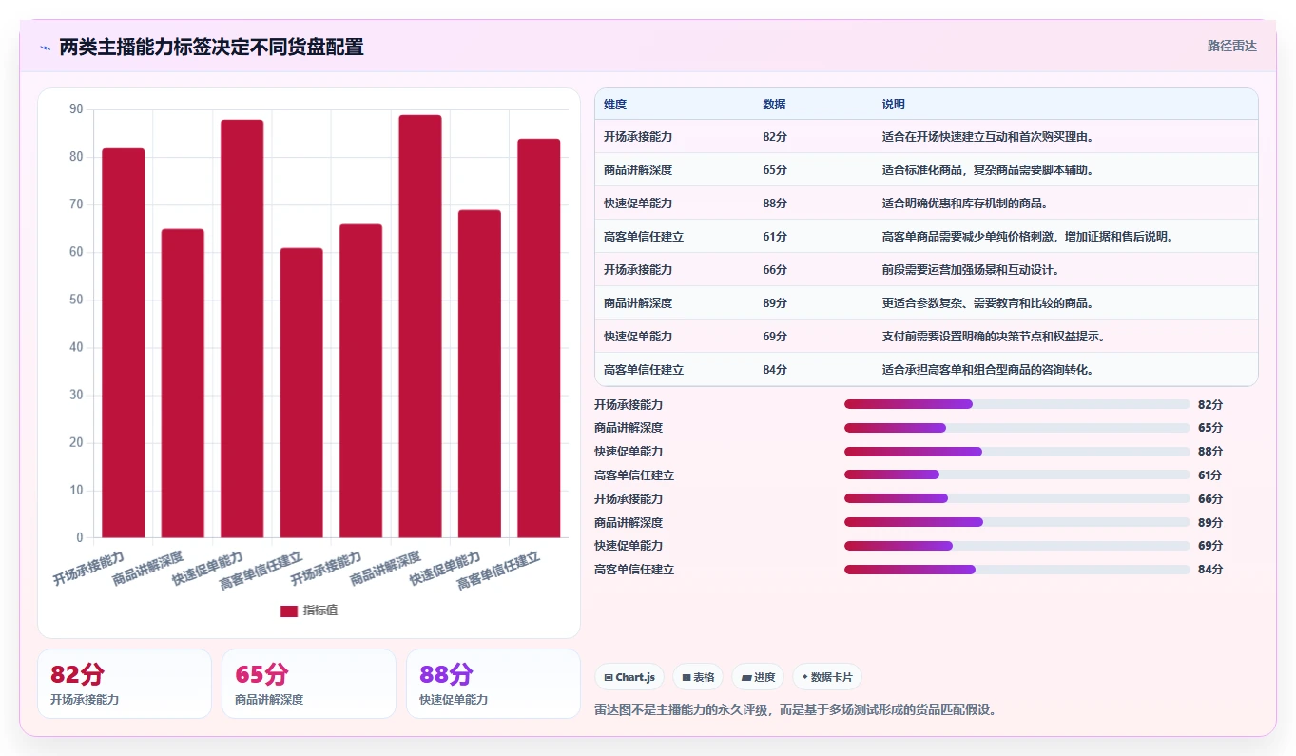Click the description 适合明确优惠和库存机制的商品。
Screen dimensions: 1296x756
click(x=965, y=204)
